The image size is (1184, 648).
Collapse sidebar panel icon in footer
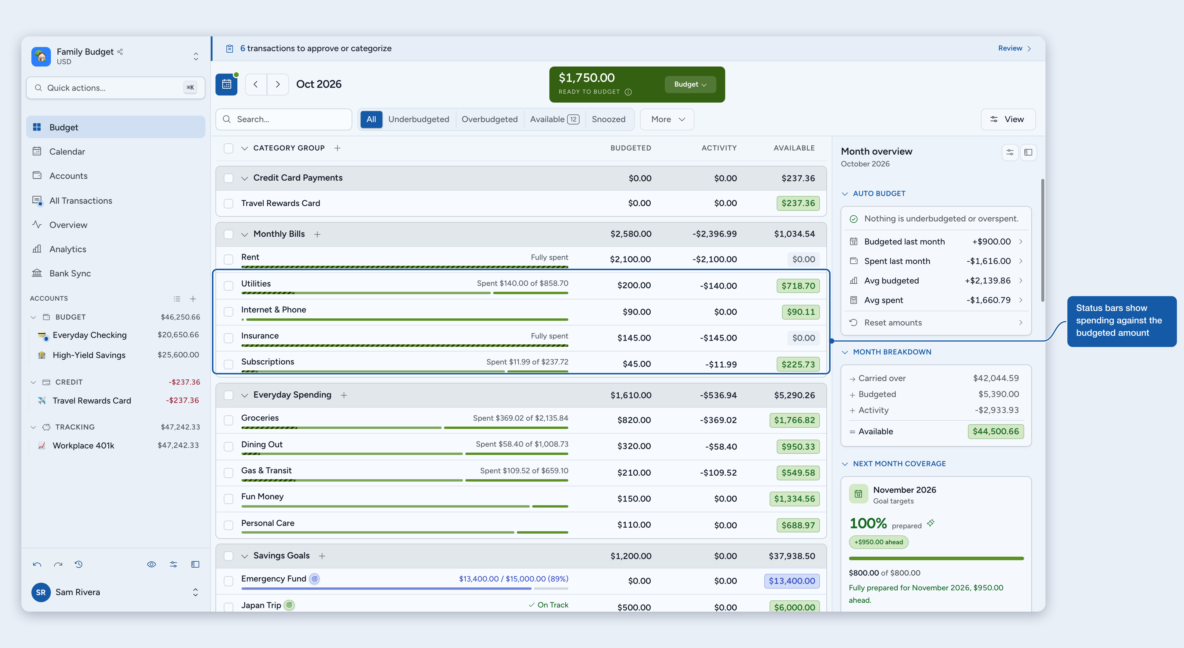tap(195, 564)
